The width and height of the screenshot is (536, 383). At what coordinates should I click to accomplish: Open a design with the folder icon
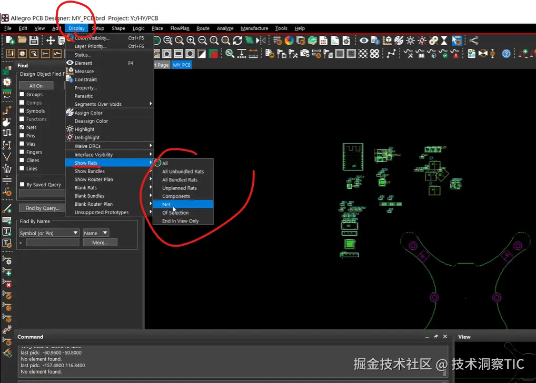pos(22,41)
